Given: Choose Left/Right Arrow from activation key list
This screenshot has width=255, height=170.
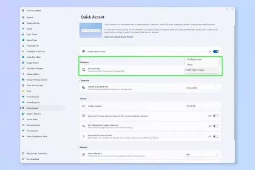Looking at the screenshot, I should (201, 59).
